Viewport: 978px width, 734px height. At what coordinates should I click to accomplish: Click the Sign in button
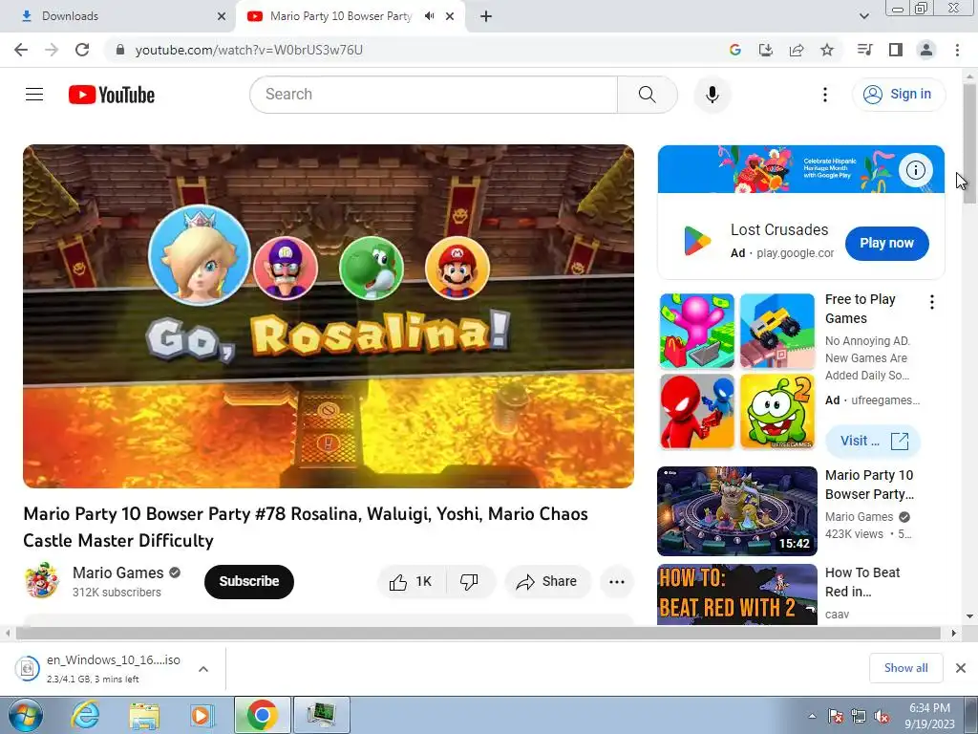coord(898,95)
